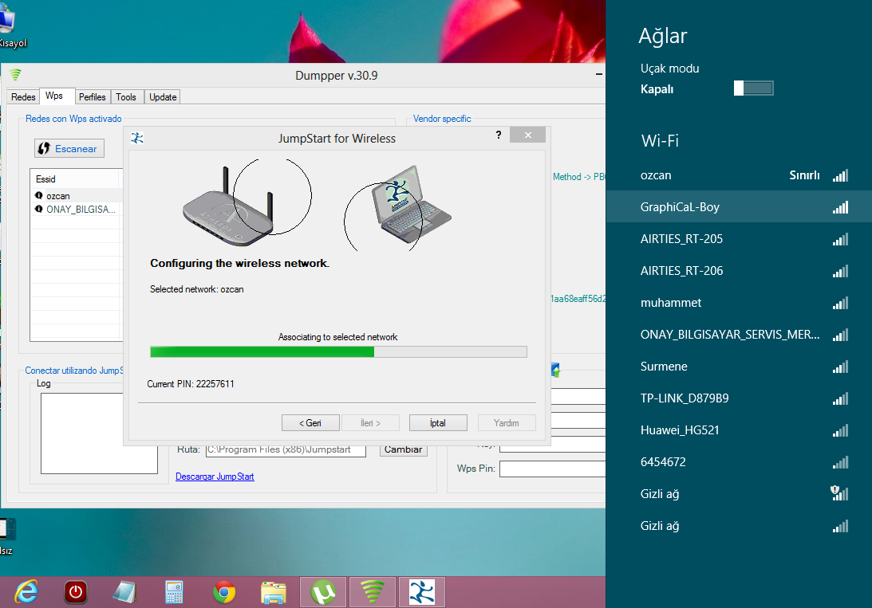Click the shielded signal icon of first Gizli ağ

click(x=839, y=493)
